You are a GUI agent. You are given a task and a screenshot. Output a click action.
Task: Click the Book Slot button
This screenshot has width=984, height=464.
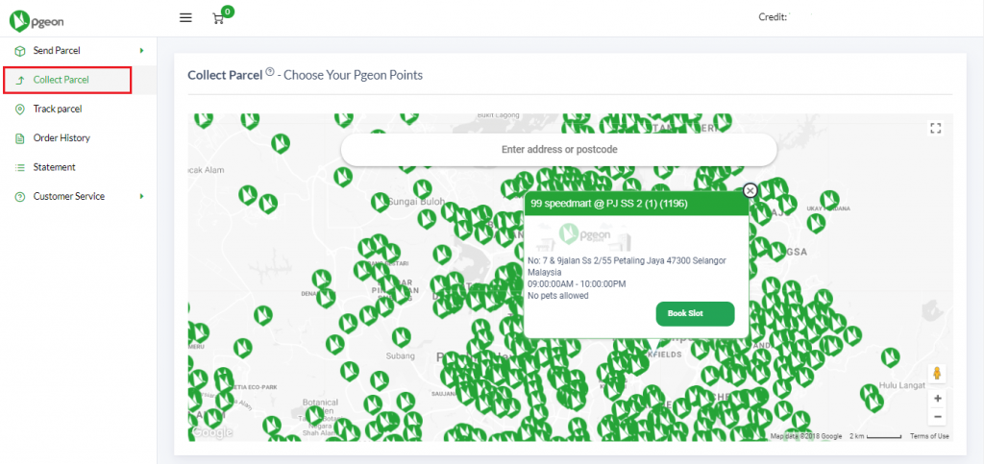[695, 313]
